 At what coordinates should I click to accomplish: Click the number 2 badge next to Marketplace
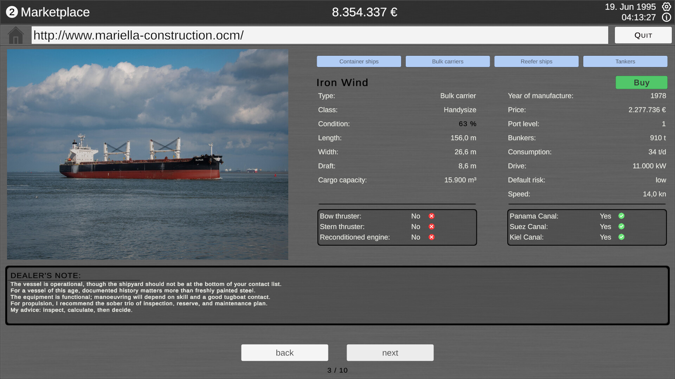[12, 12]
